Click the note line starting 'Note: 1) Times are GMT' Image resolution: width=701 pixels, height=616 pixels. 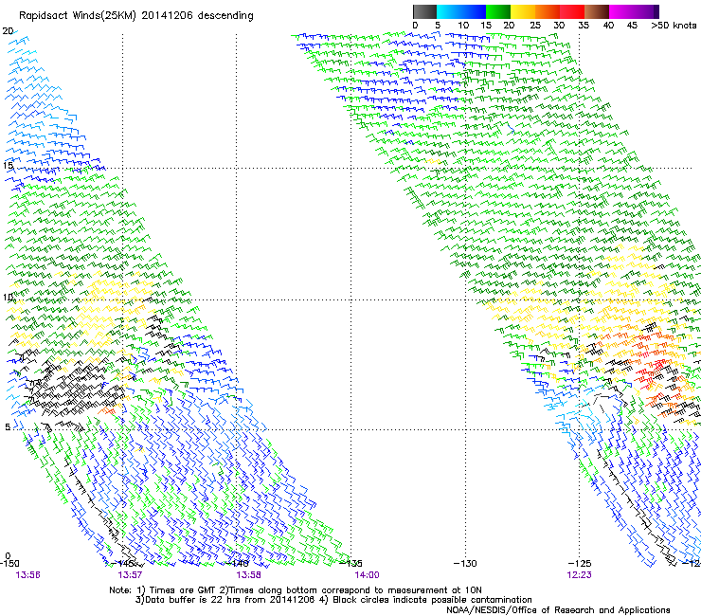point(296,590)
